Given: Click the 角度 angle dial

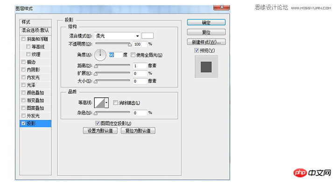Looking at the screenshot, I should tap(100, 55).
